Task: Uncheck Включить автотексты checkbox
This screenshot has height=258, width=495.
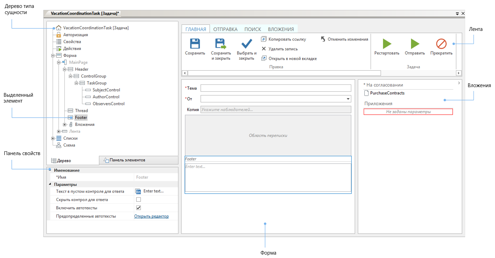Action: coord(139,208)
